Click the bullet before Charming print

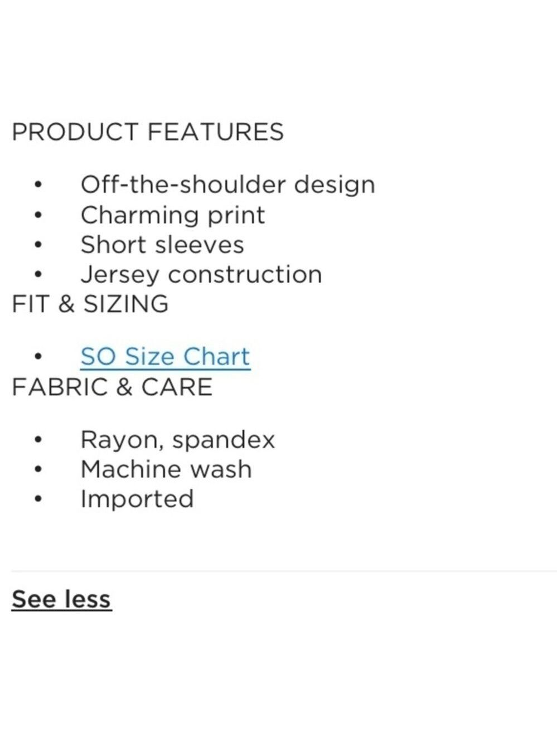[38, 215]
